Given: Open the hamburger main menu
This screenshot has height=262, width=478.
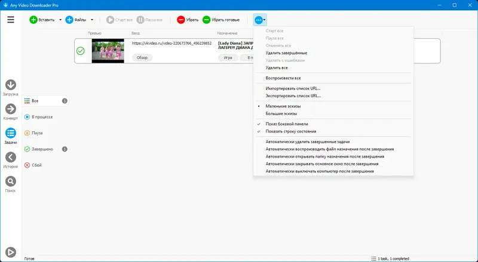Looking at the screenshot, I should [11, 20].
